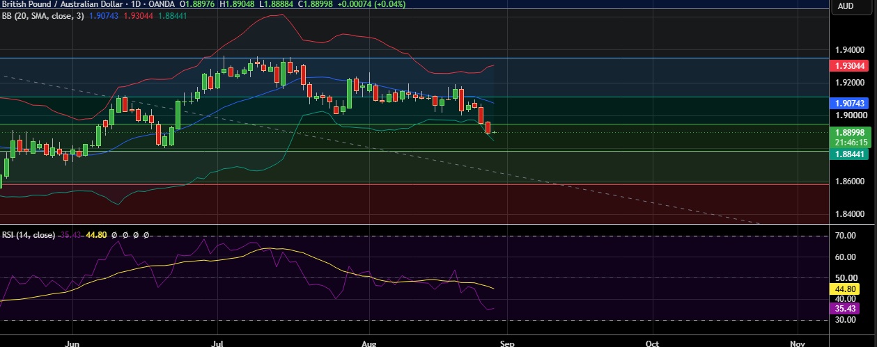
Task: Click the yellow 44.80 value in RSI legend
Action: (x=96, y=235)
